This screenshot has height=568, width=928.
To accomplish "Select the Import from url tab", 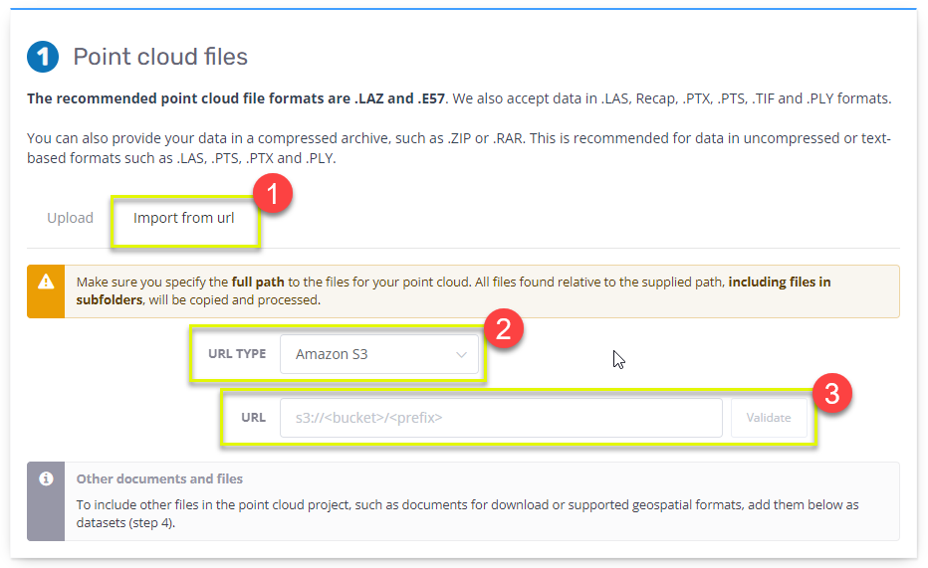I will click(x=184, y=218).
